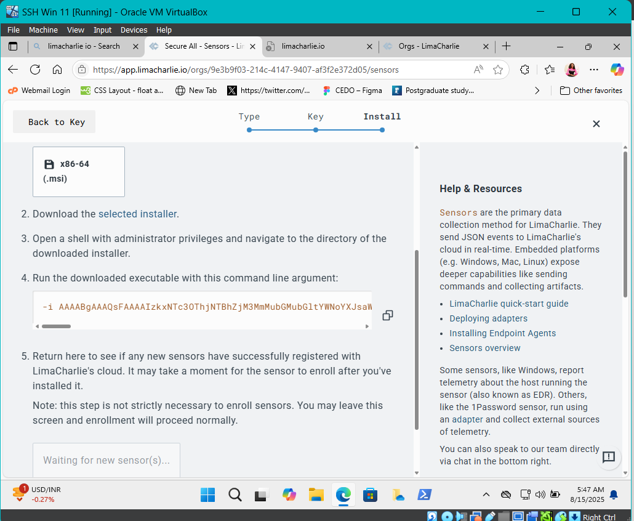This screenshot has height=521, width=634.
Task: Click the main content vertical scrollbar
Action: click(417, 340)
